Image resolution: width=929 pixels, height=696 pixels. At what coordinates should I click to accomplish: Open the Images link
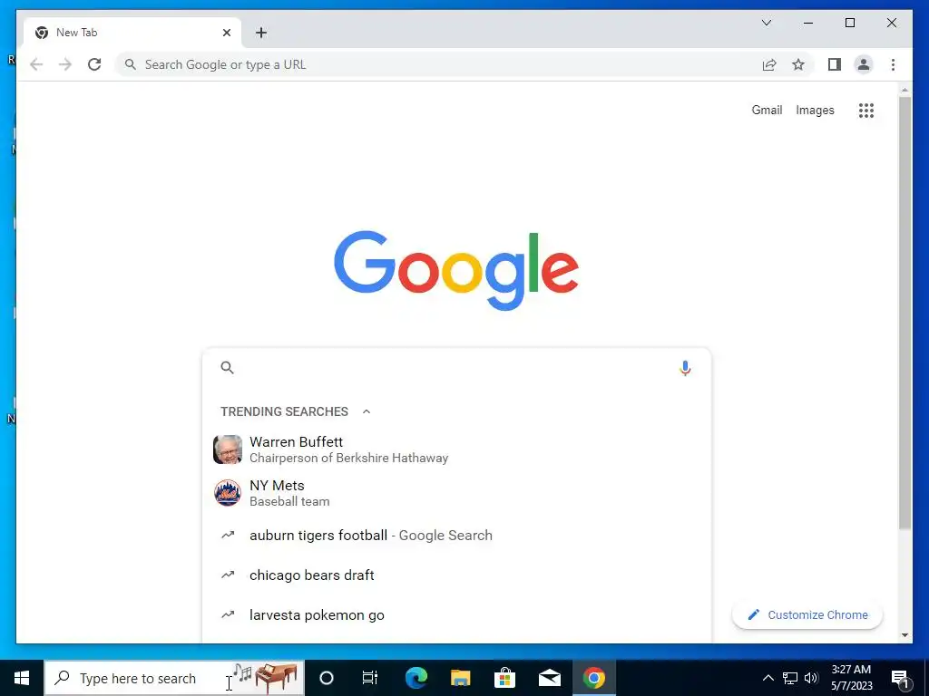(x=815, y=110)
